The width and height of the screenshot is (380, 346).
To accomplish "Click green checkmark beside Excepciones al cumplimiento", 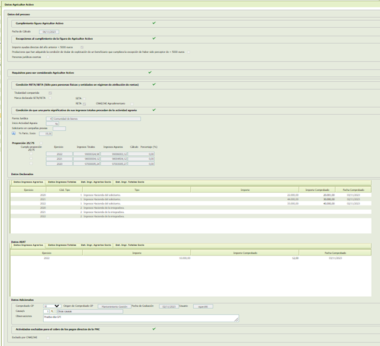I will point(154,39).
